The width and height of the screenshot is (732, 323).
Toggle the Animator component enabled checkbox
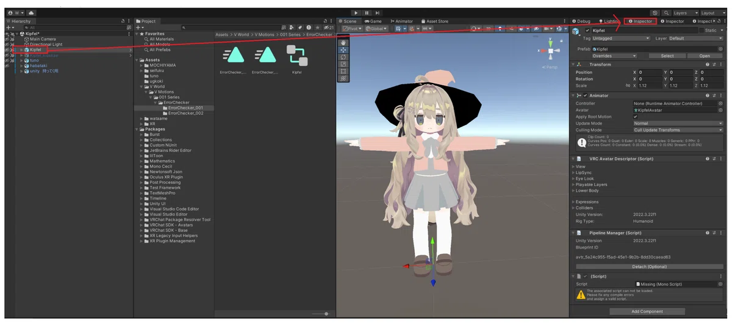585,95
